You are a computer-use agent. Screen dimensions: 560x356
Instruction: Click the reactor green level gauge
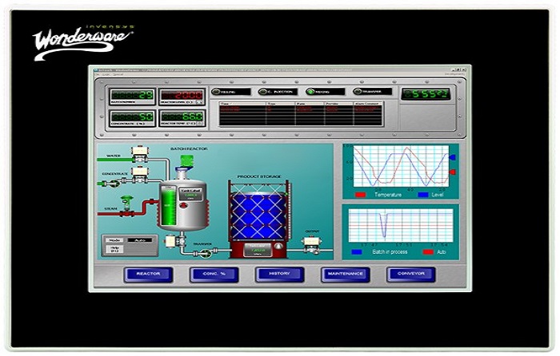(167, 207)
